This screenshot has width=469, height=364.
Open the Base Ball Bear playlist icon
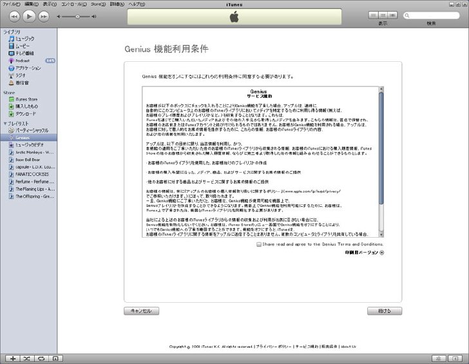12,160
